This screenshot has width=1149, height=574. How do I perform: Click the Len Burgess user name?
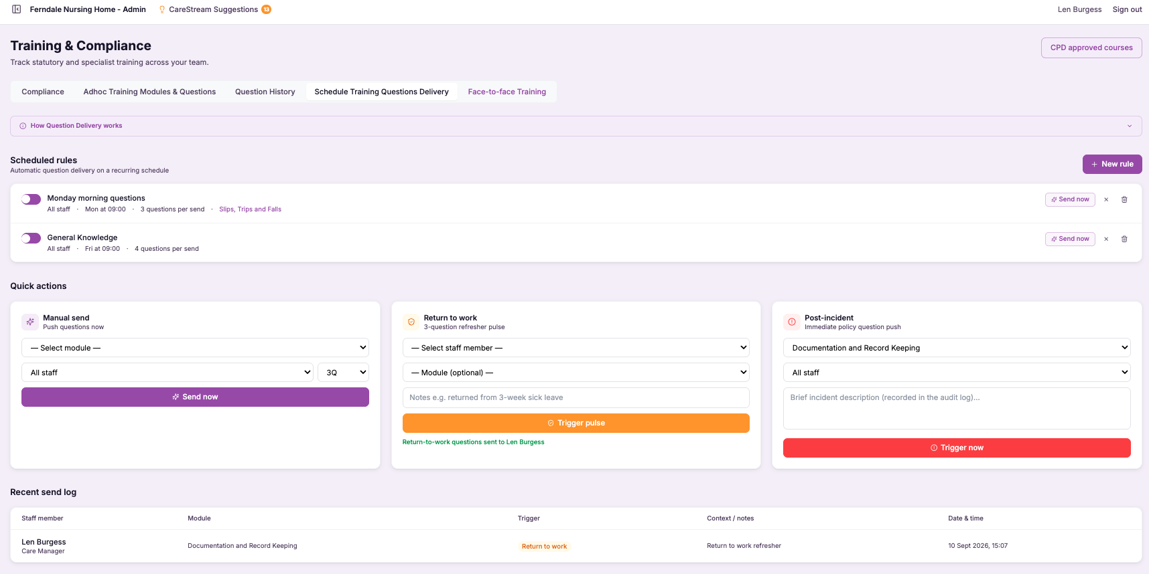click(x=1079, y=9)
